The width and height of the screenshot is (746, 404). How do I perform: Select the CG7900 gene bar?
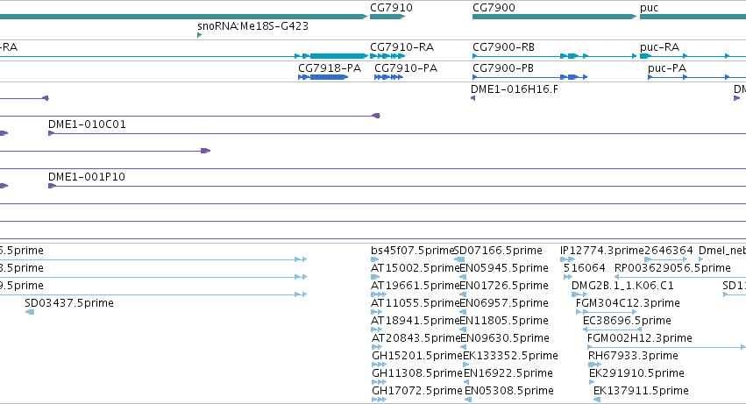554,17
